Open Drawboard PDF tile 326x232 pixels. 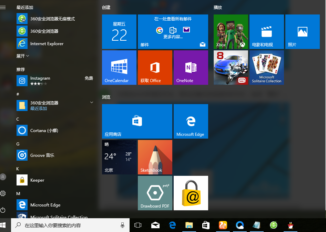[x=155, y=193]
